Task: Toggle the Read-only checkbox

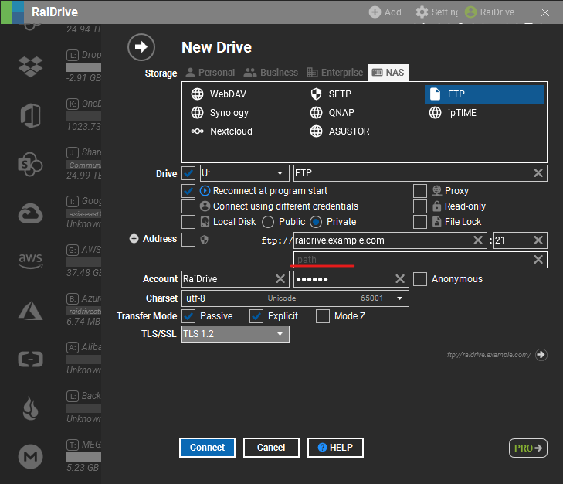Action: click(x=420, y=206)
